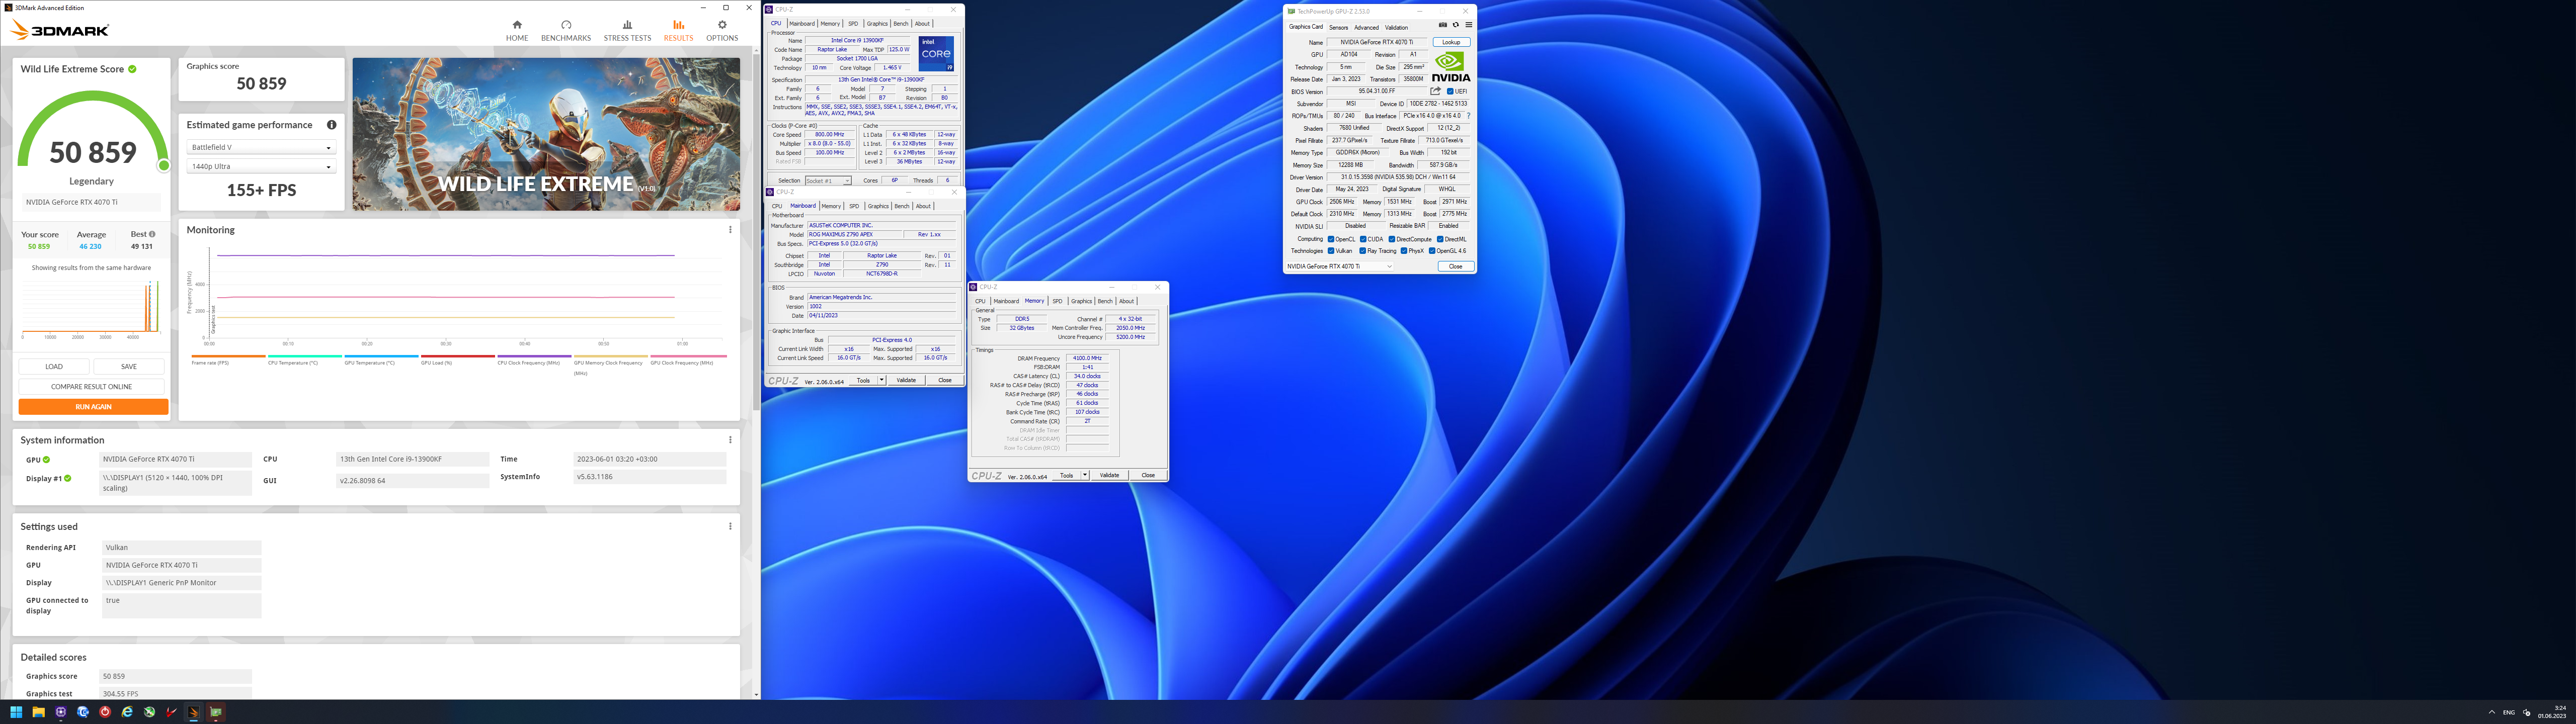Open the Settings used three-dot menu
Viewport: 2576px width, 724px height.
coord(730,526)
